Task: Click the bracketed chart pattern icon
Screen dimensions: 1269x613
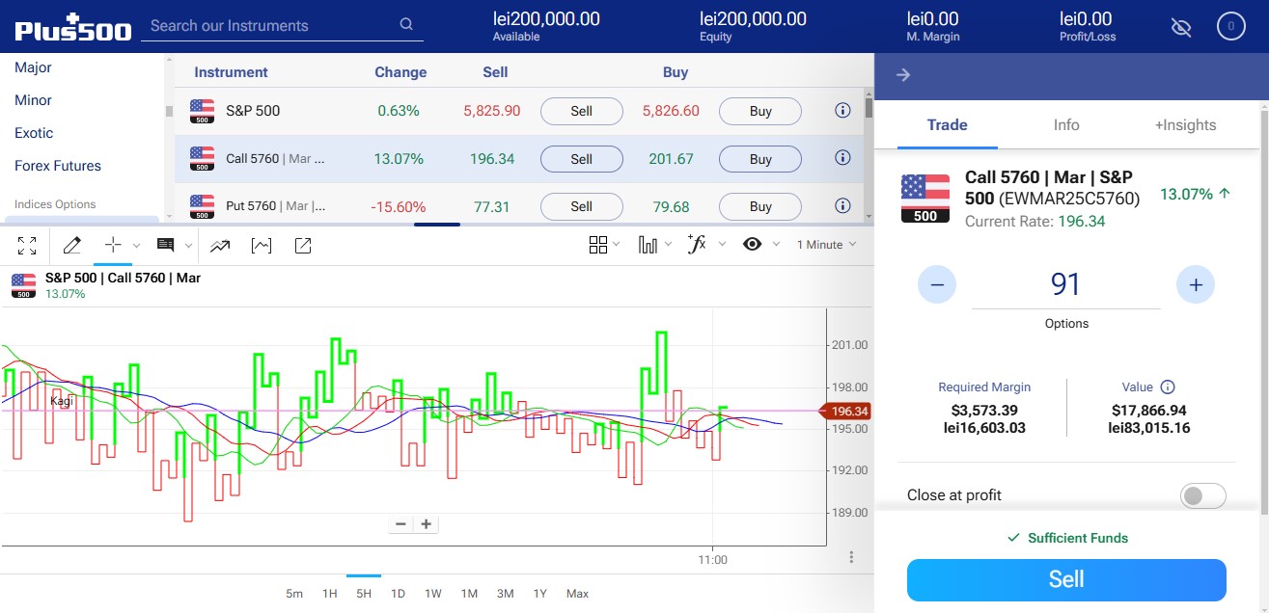Action: (261, 246)
